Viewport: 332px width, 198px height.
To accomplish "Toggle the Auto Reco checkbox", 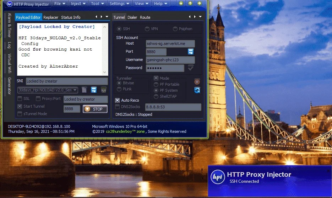I will 117,100.
